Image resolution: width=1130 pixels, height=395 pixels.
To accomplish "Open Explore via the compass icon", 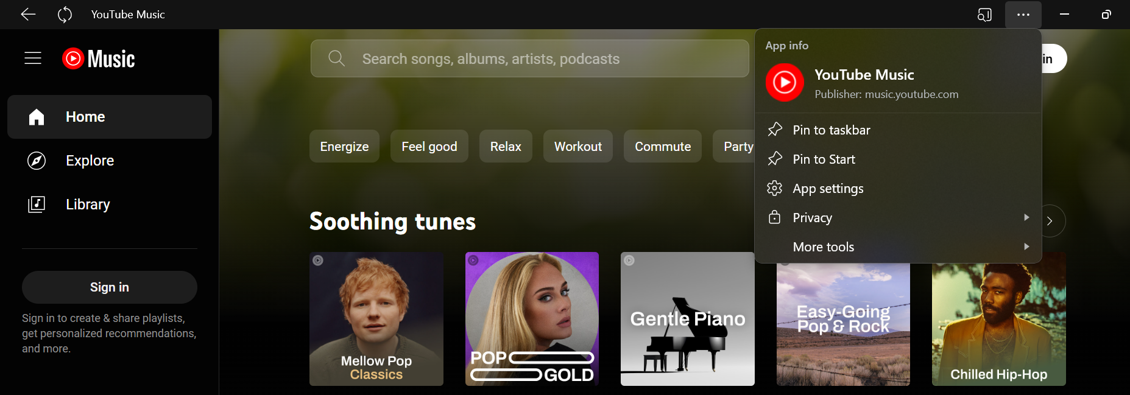I will pos(36,160).
